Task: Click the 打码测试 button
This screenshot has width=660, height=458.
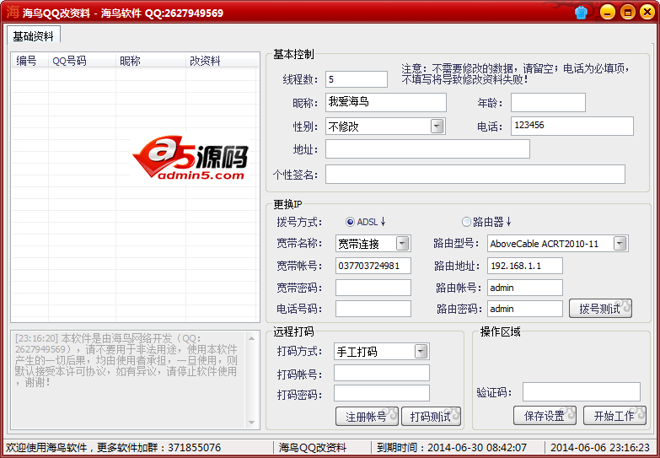Action: [431, 417]
